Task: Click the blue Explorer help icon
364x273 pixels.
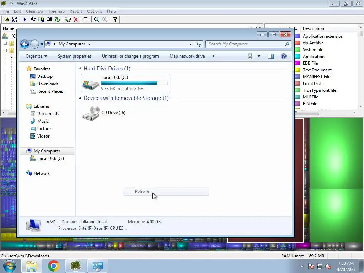Action: pyautogui.click(x=283, y=56)
